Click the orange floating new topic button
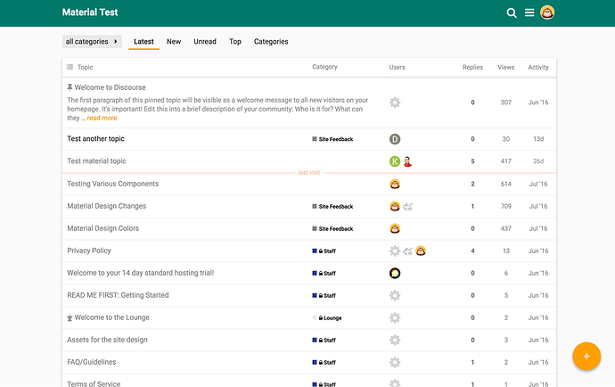 [586, 356]
